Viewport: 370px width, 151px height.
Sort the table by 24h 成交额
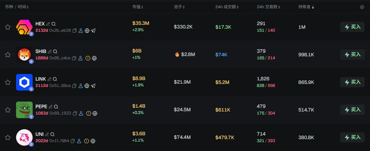[x=227, y=7]
